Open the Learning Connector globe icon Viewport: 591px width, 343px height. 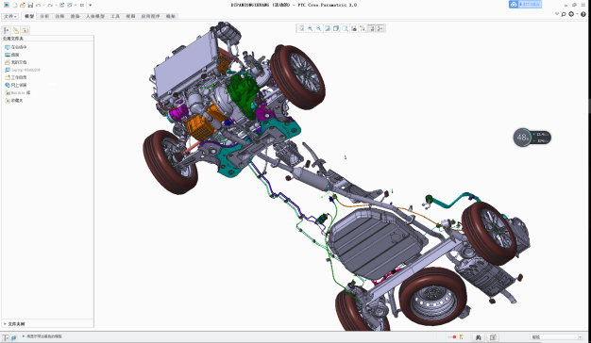click(x=571, y=14)
